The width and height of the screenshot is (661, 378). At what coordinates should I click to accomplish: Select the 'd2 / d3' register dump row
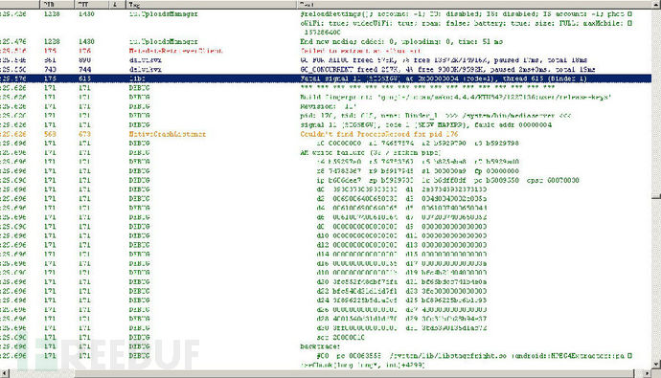pos(326,199)
